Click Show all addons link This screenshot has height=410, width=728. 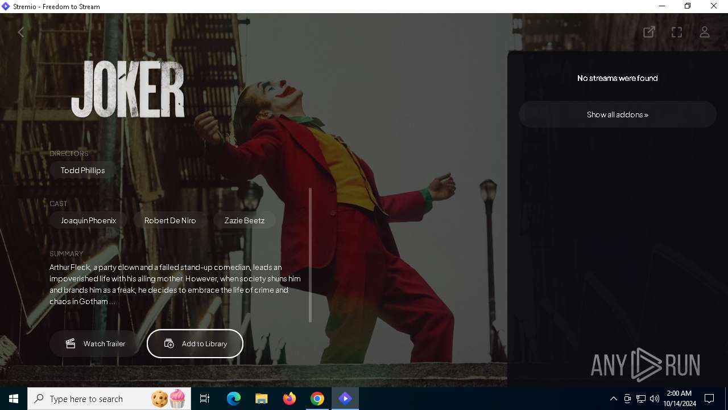pos(618,114)
